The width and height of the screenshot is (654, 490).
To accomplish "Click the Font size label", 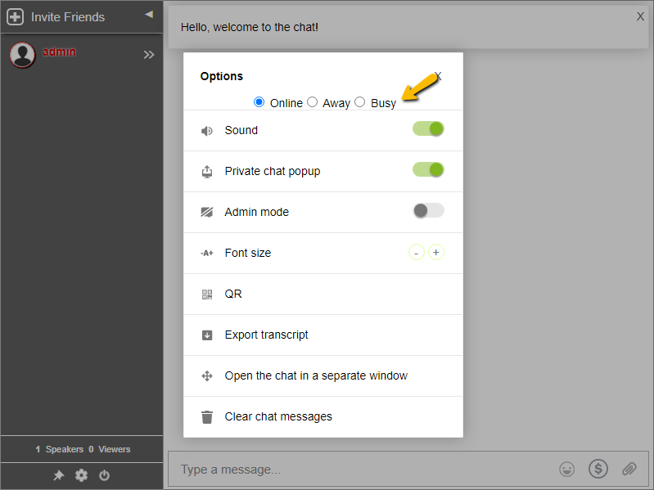I will click(x=248, y=253).
